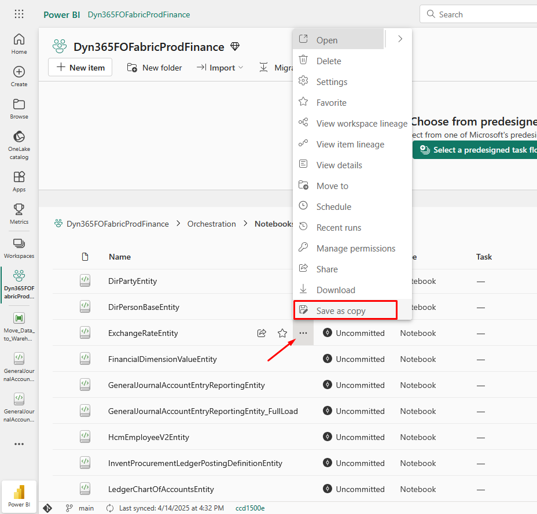Open the DirPartyEntity notebook
537x514 pixels.
[x=133, y=281]
